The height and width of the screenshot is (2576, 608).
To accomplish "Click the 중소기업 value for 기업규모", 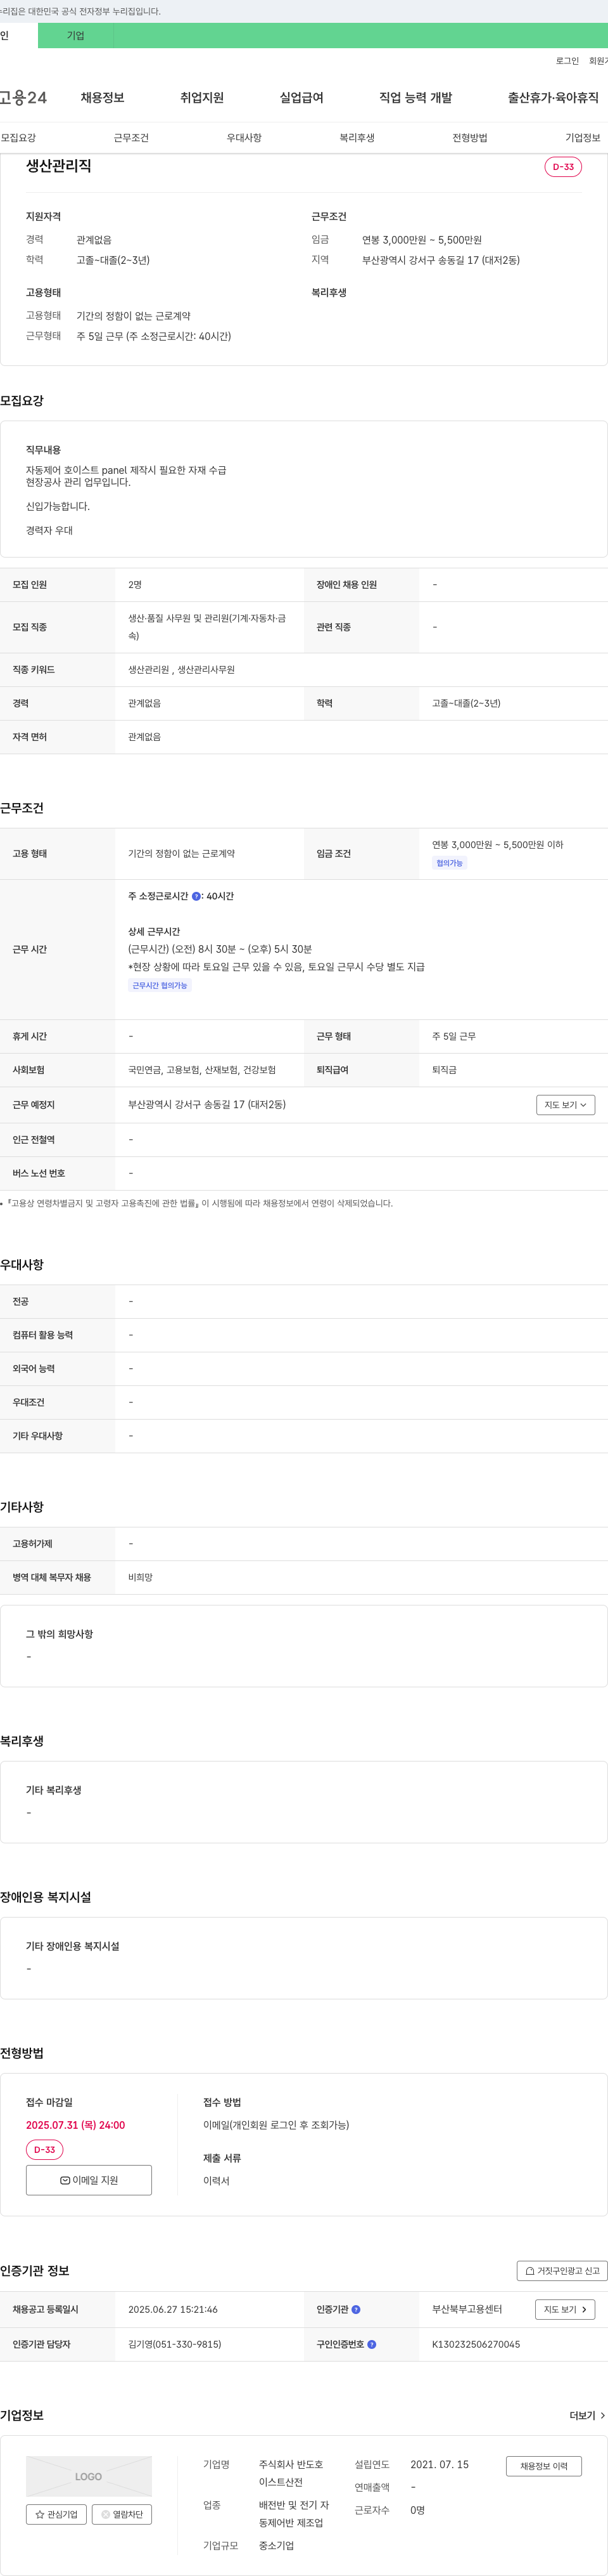I will tap(277, 2546).
